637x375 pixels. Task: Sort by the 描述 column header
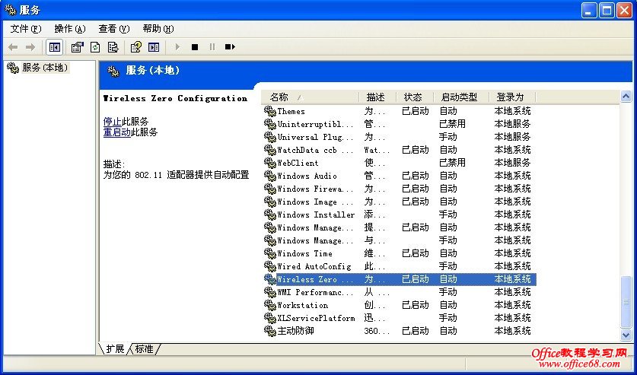point(377,97)
